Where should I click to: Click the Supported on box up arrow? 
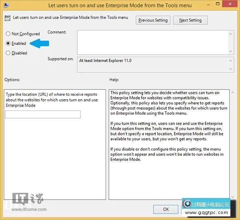(231, 60)
